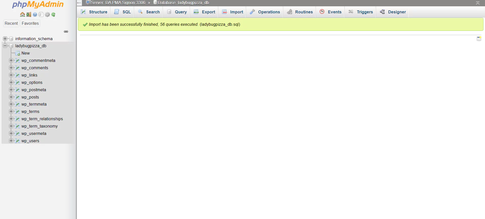The height and width of the screenshot is (219, 485).
Task: Expand the wp_posts table node
Action: [11, 97]
